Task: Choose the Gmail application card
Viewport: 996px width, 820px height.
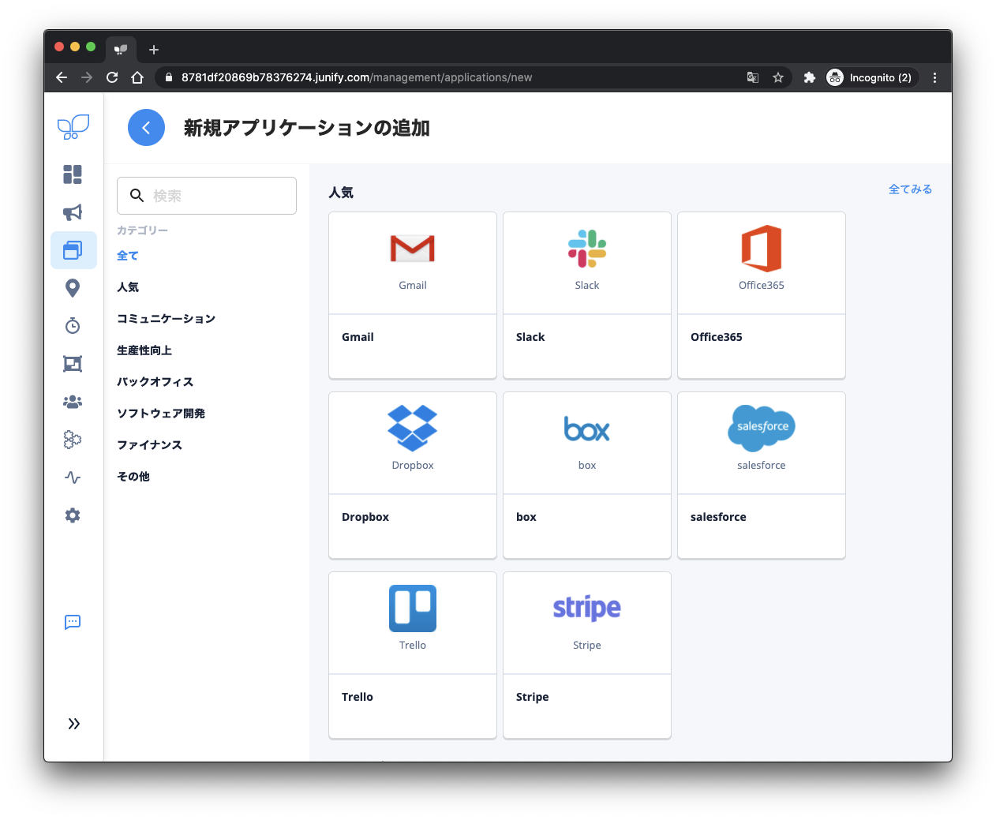Action: point(413,295)
